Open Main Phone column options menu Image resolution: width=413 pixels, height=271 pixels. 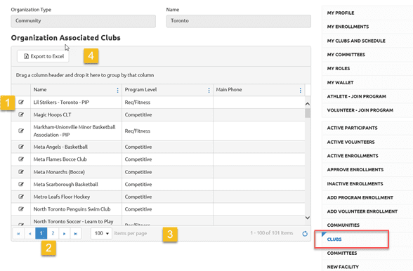[x=301, y=90]
